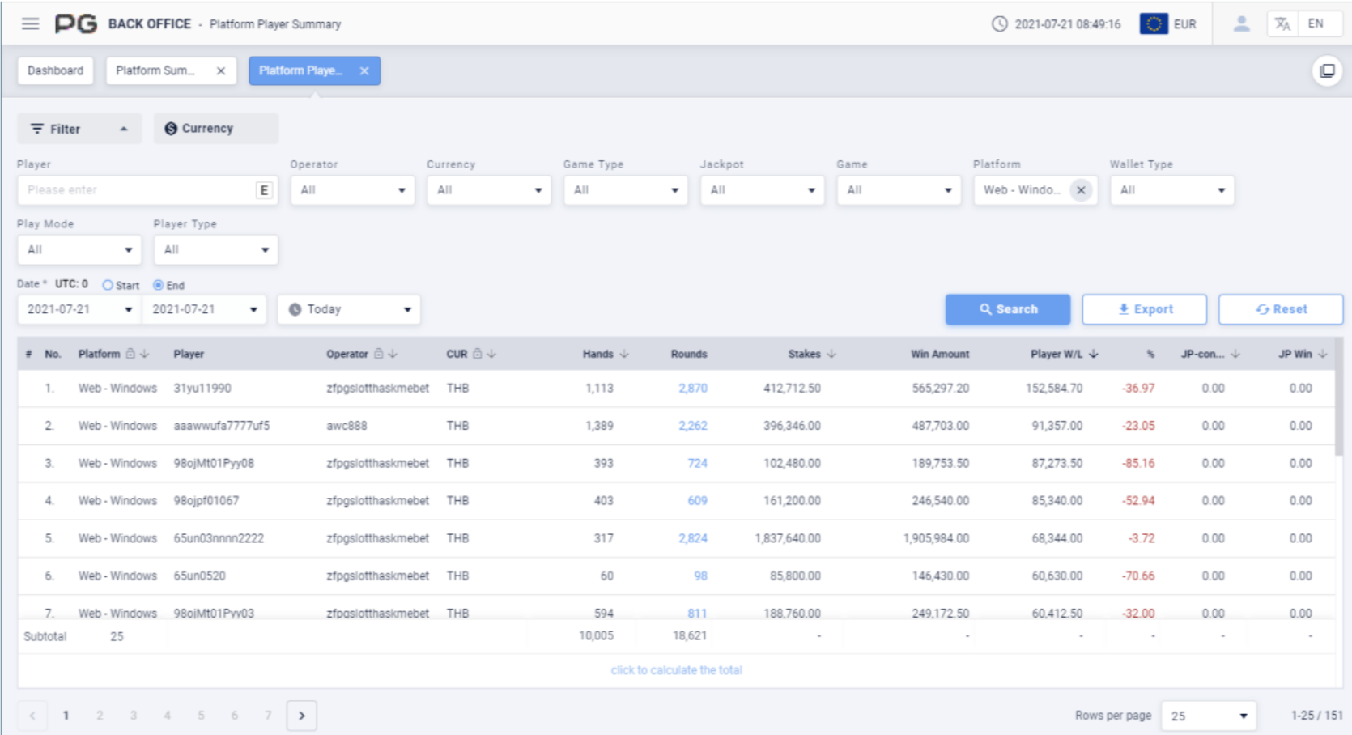Click the E icon in Player field
This screenshot has width=1352, height=735.
click(x=264, y=190)
